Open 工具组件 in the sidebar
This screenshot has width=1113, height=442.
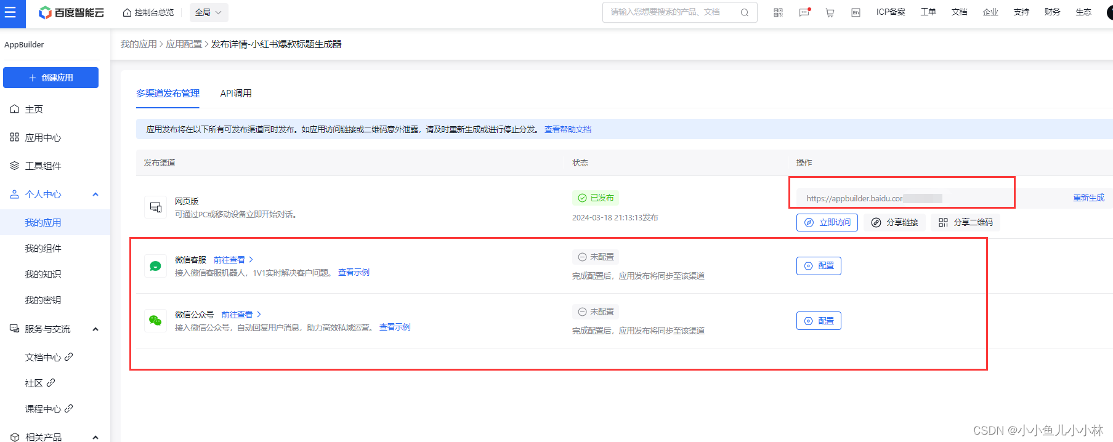pos(42,166)
